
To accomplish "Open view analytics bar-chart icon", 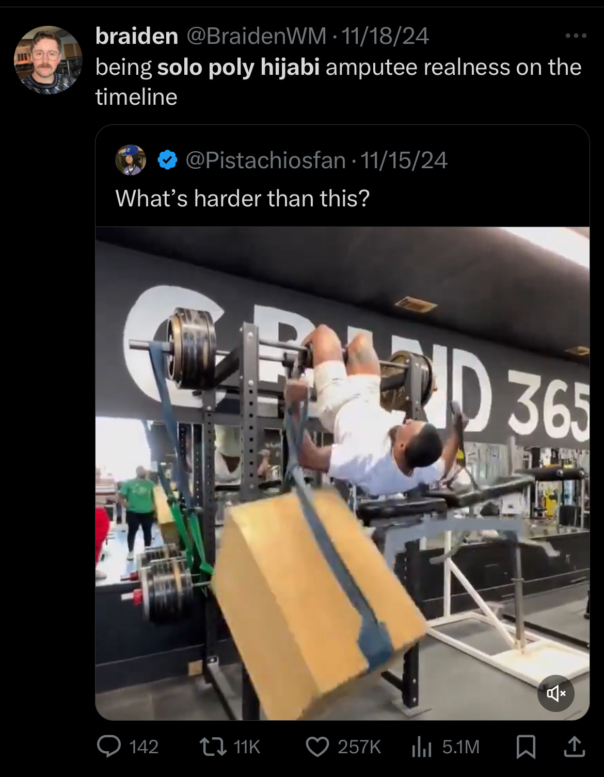I will (422, 747).
